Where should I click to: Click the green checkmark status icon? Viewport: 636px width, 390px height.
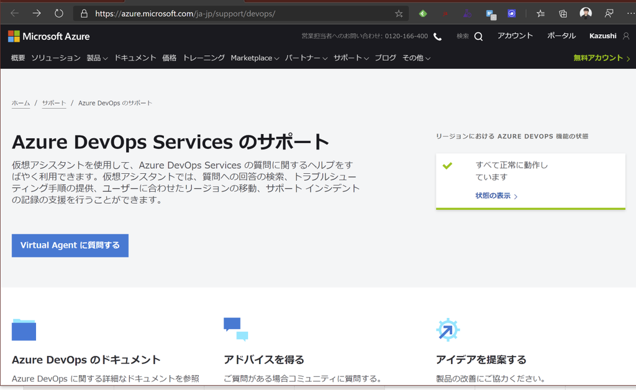tap(447, 165)
